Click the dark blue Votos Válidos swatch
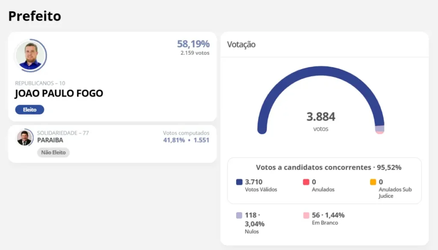The width and height of the screenshot is (438, 250). tap(240, 182)
